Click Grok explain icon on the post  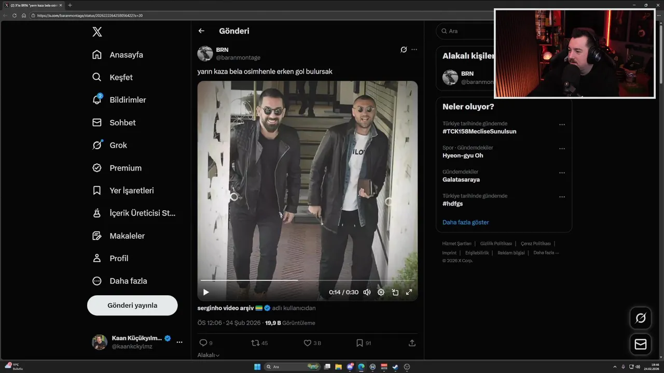[x=404, y=50]
